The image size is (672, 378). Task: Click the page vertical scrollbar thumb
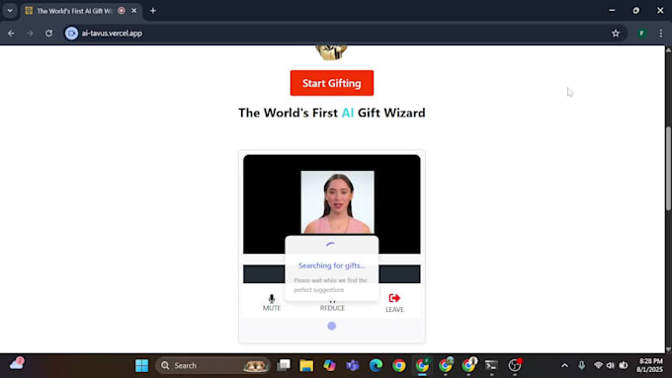[668, 168]
